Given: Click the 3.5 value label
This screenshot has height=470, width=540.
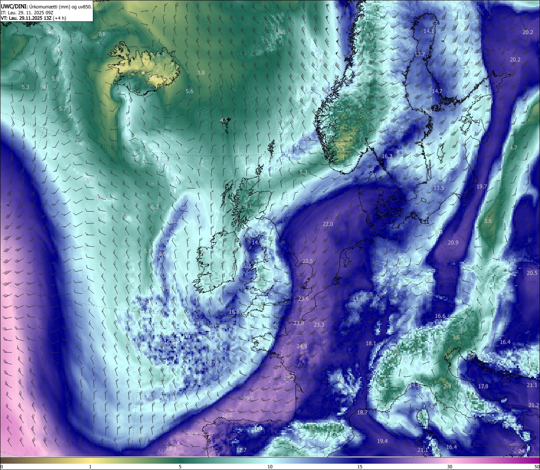Looking at the screenshot, I should point(456,338).
